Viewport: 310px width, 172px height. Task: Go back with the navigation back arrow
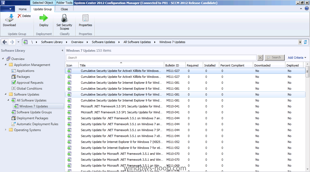click(5, 42)
